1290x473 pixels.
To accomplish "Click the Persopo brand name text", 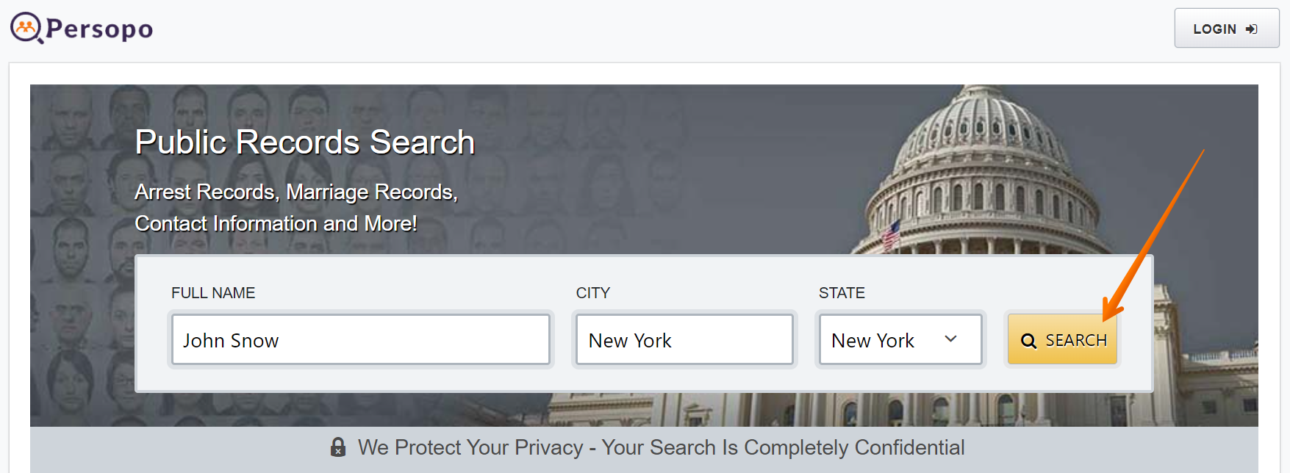I will tap(100, 29).
